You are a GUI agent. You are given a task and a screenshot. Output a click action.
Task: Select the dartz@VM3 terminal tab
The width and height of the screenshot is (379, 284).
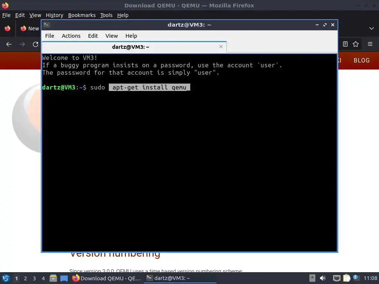pos(134,47)
